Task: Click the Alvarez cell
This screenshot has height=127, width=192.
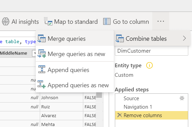Action: coord(62,115)
